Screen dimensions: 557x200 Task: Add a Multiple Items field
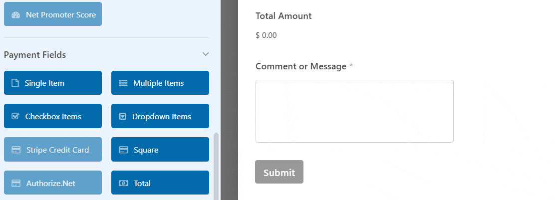tap(160, 83)
